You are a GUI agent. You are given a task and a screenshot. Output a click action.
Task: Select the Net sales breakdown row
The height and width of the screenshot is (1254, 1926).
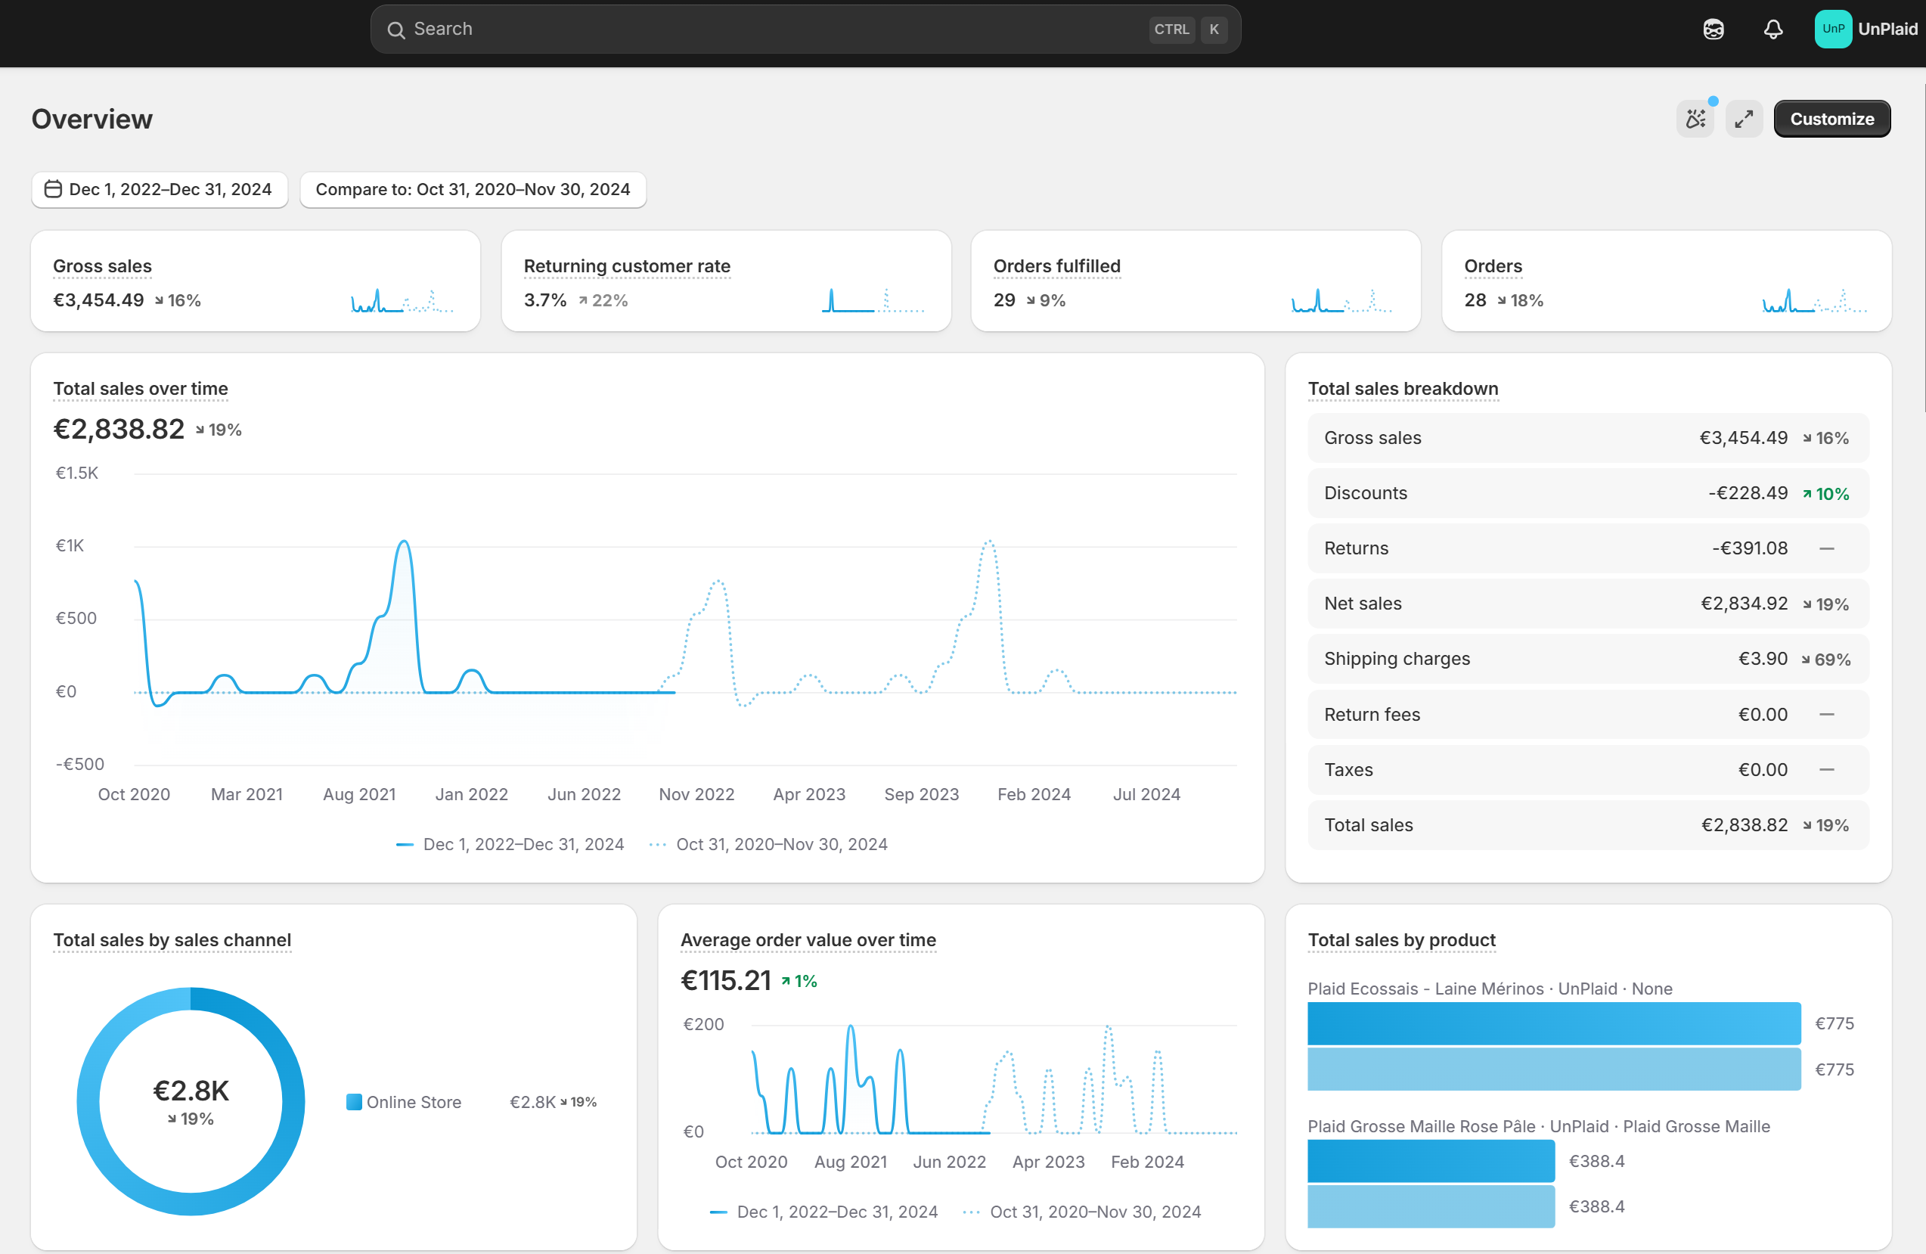point(1588,604)
